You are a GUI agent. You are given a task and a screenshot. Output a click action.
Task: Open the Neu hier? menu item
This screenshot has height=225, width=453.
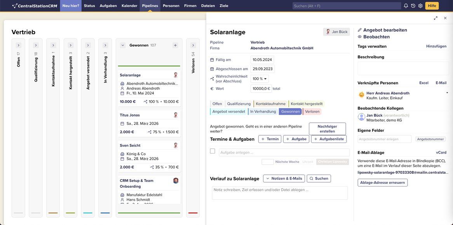tap(71, 6)
